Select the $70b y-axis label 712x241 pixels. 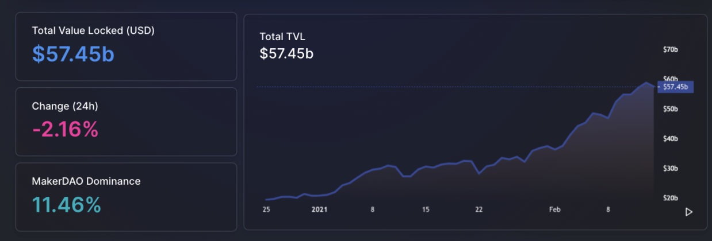[671, 50]
